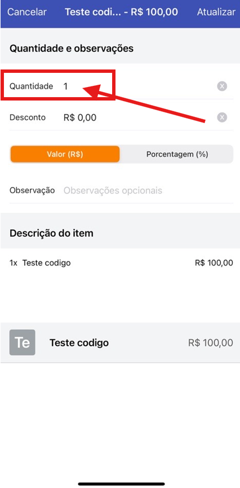Tap the home indicator bar at bottom
This screenshot has height=488, width=240.
pos(121,484)
